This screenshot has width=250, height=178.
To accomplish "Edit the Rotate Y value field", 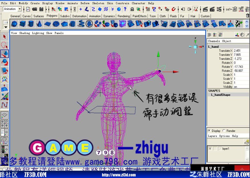I will (241, 67).
